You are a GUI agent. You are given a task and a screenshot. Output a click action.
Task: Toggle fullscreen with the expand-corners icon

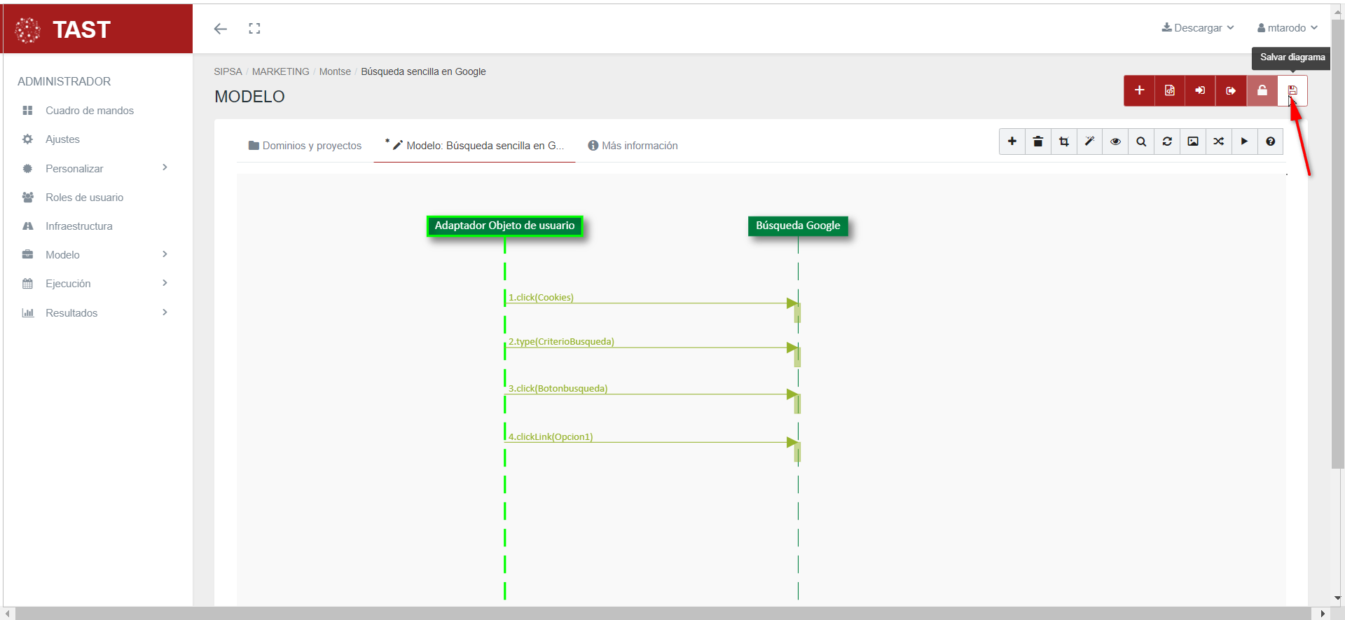pyautogui.click(x=254, y=29)
